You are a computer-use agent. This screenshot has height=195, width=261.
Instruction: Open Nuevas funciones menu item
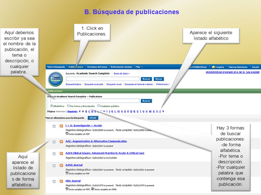(x=238, y=67)
